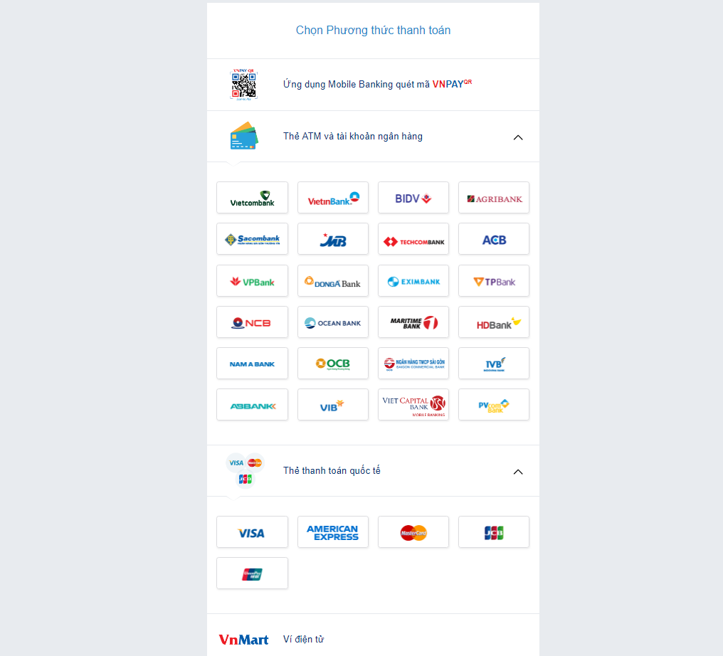This screenshot has width=723, height=656.
Task: Click the VNPAY QR code thumbnail
Action: 244,85
